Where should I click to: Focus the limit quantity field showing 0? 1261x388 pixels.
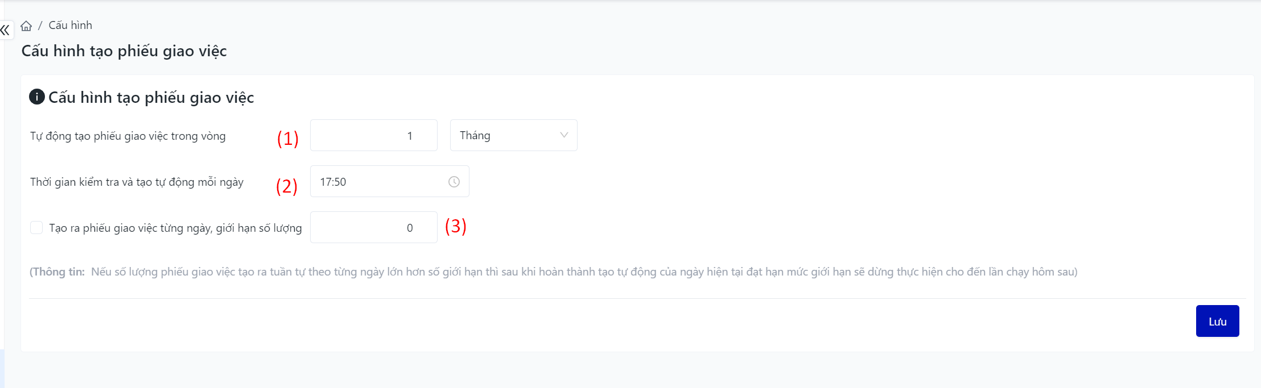[x=373, y=227]
